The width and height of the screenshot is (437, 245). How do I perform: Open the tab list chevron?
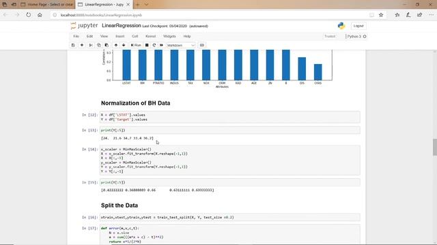coord(146,5)
